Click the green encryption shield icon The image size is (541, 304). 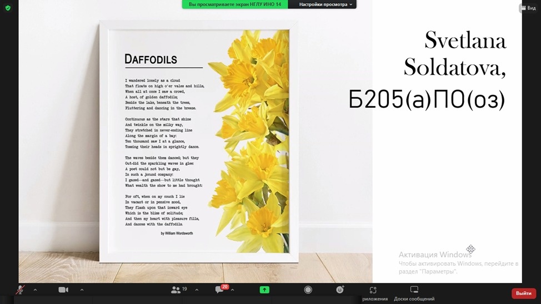8,8
